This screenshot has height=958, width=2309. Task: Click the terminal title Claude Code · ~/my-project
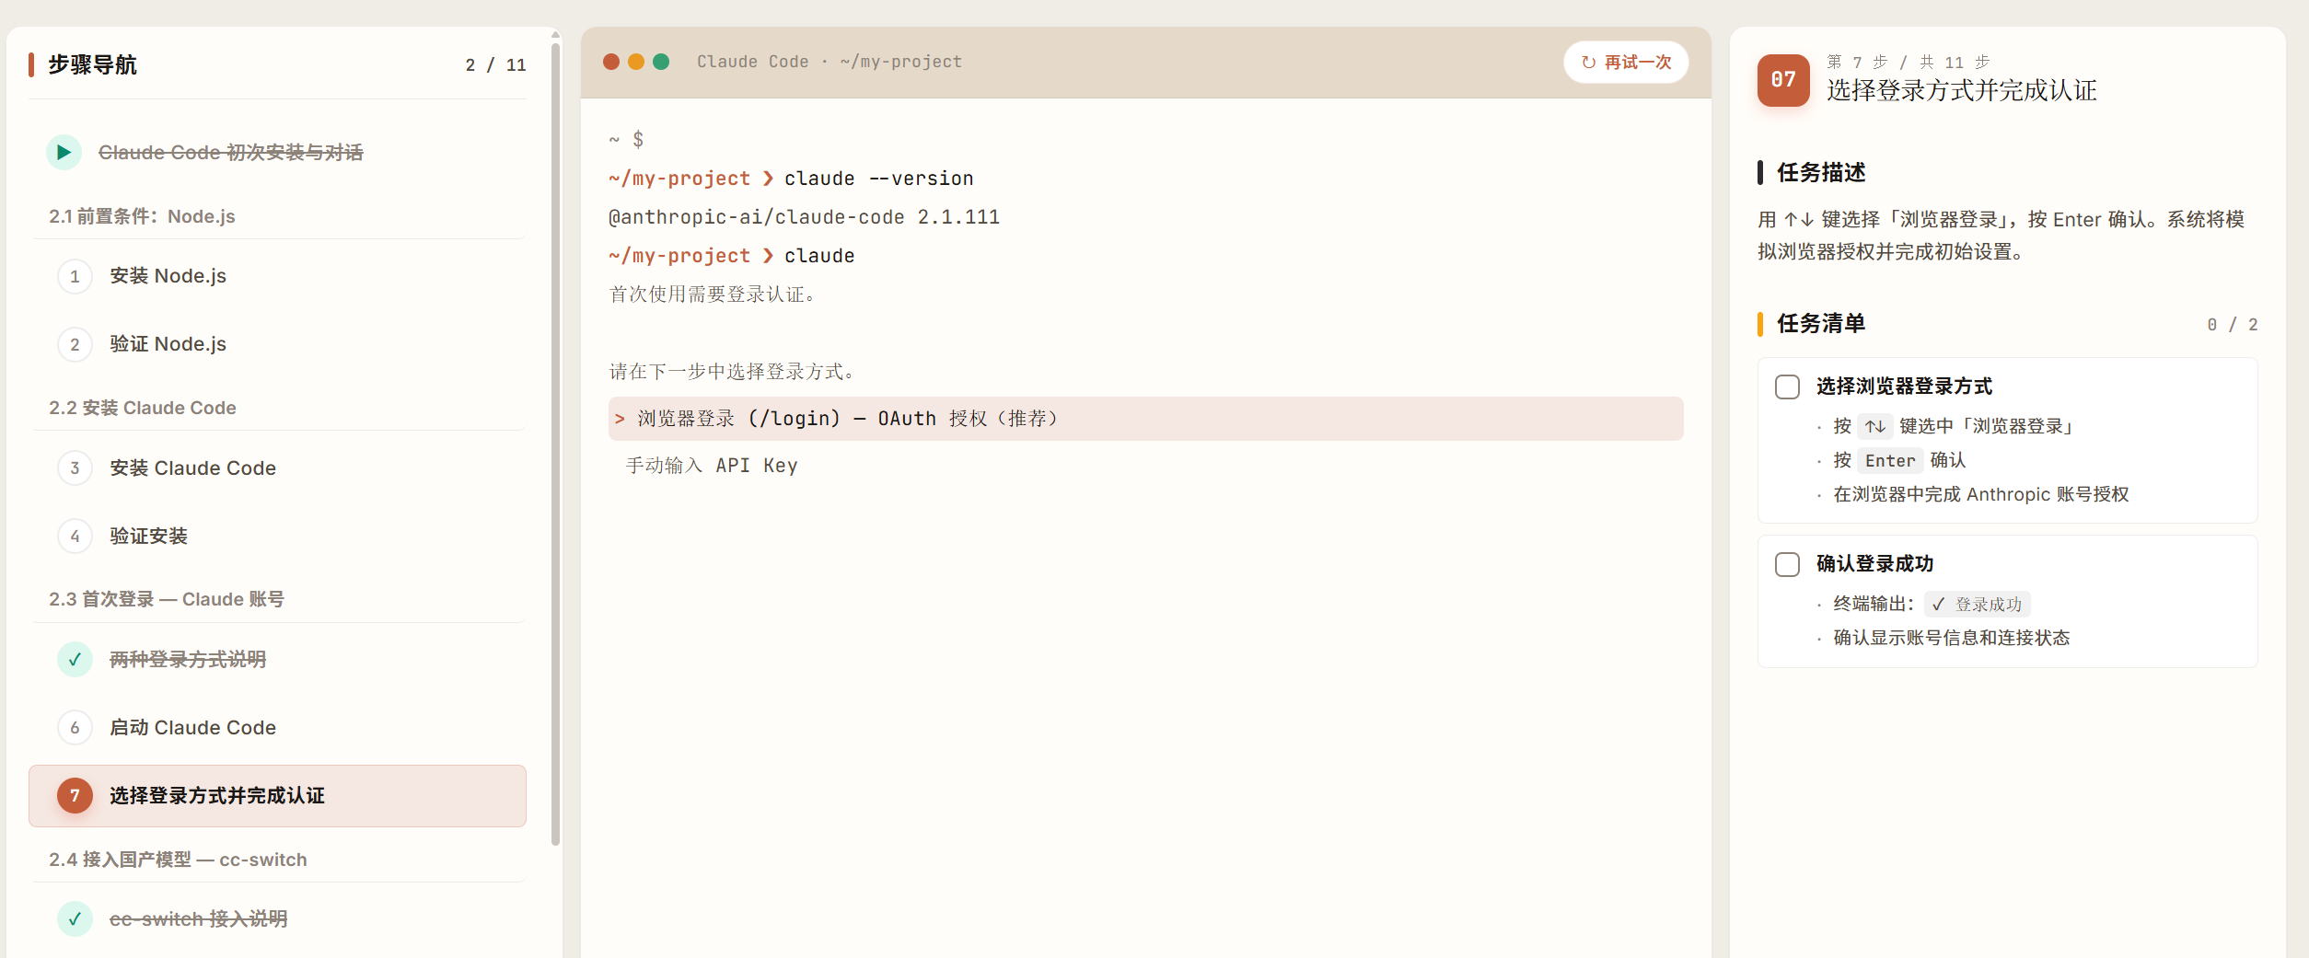[x=830, y=62]
